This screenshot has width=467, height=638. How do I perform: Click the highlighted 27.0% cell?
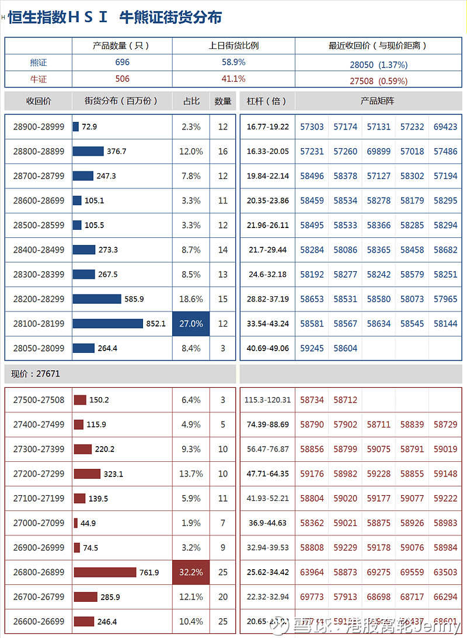(191, 324)
